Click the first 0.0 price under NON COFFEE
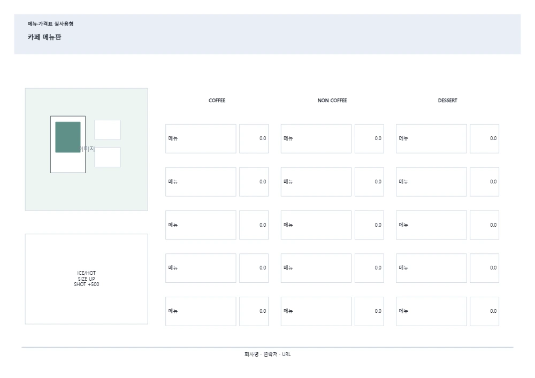Screen dimensions: 535x378 [369, 138]
